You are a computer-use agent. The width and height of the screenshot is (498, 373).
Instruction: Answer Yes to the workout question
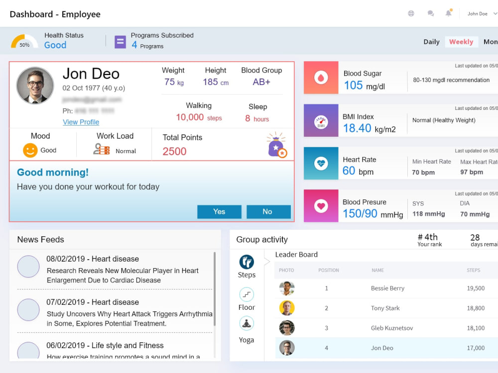[219, 211]
